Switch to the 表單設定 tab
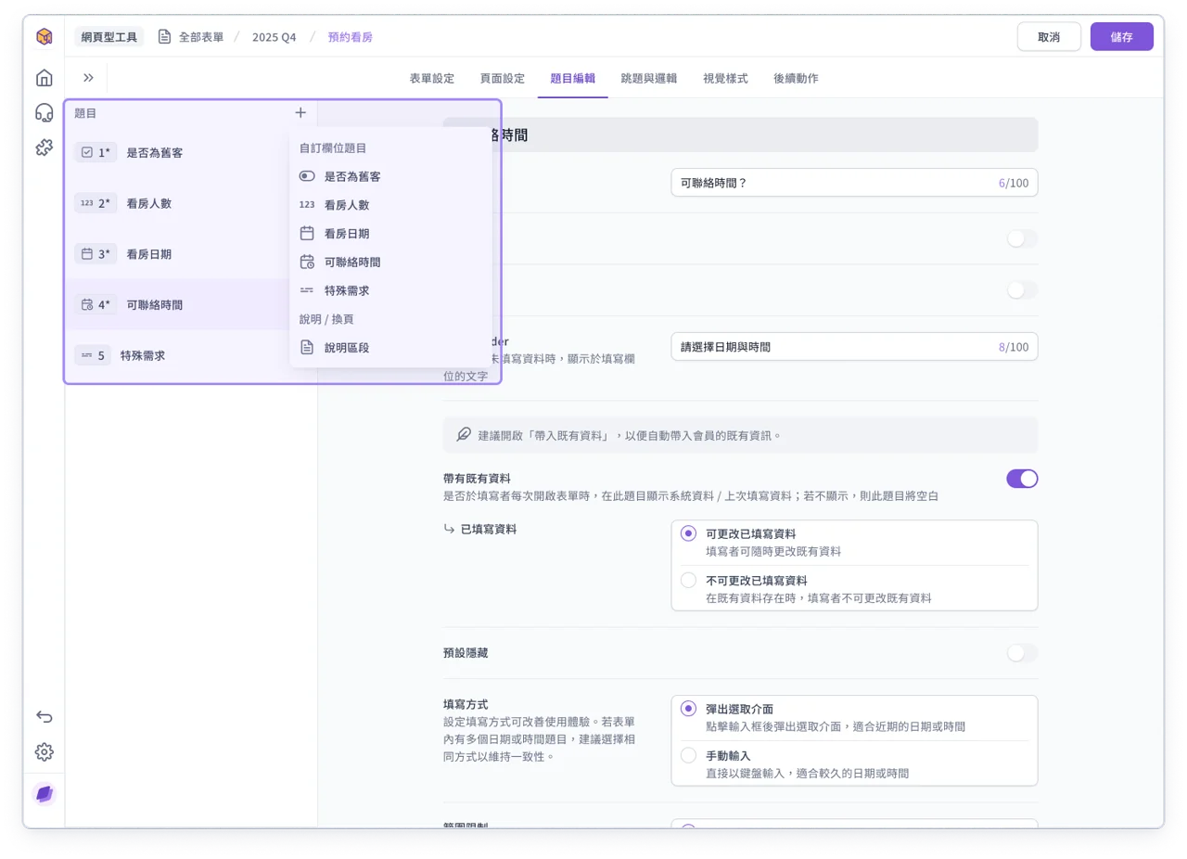1187x859 pixels. (x=432, y=79)
